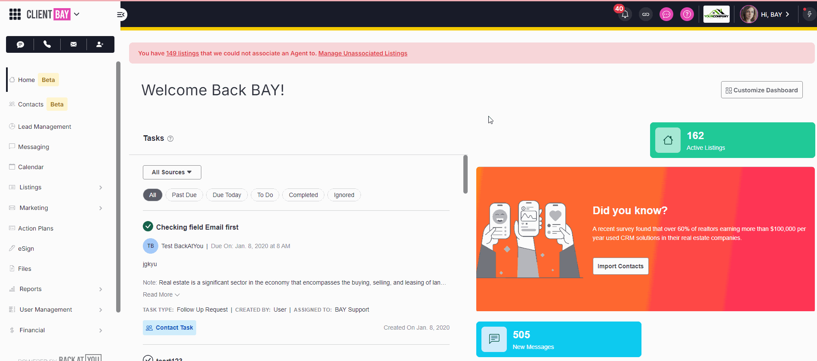Viewport: 817px width, 361px height.
Task: Click the add contact icon in quick toolbar
Action: (100, 44)
